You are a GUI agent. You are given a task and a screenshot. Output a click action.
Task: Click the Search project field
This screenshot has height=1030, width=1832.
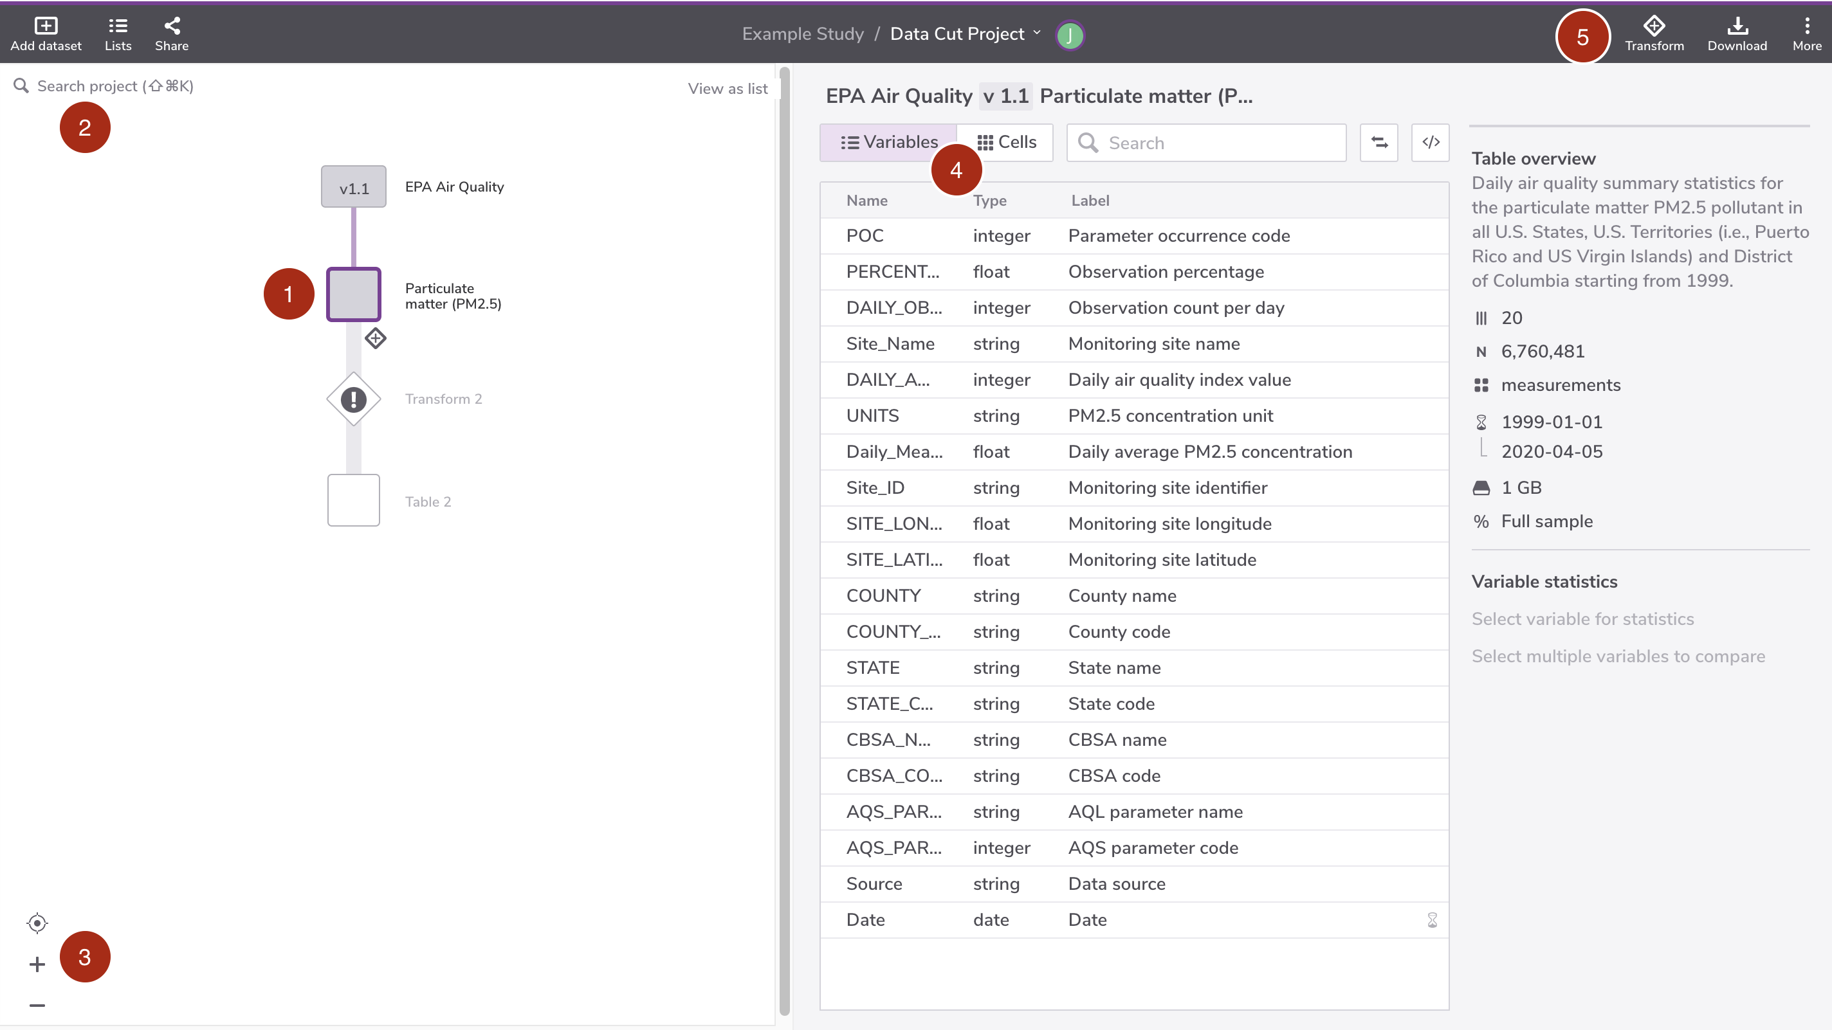115,86
